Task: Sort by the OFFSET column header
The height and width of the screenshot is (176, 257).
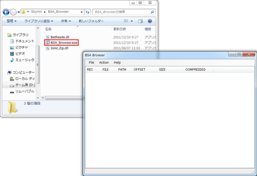Action: pos(145,69)
